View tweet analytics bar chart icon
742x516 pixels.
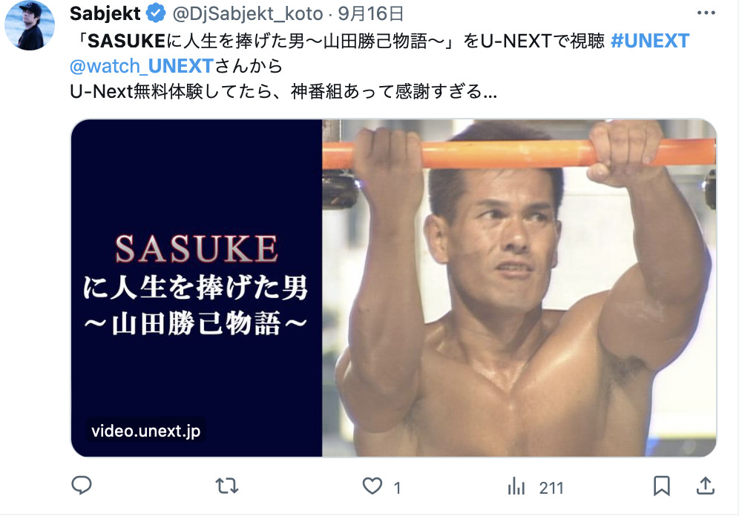(516, 486)
